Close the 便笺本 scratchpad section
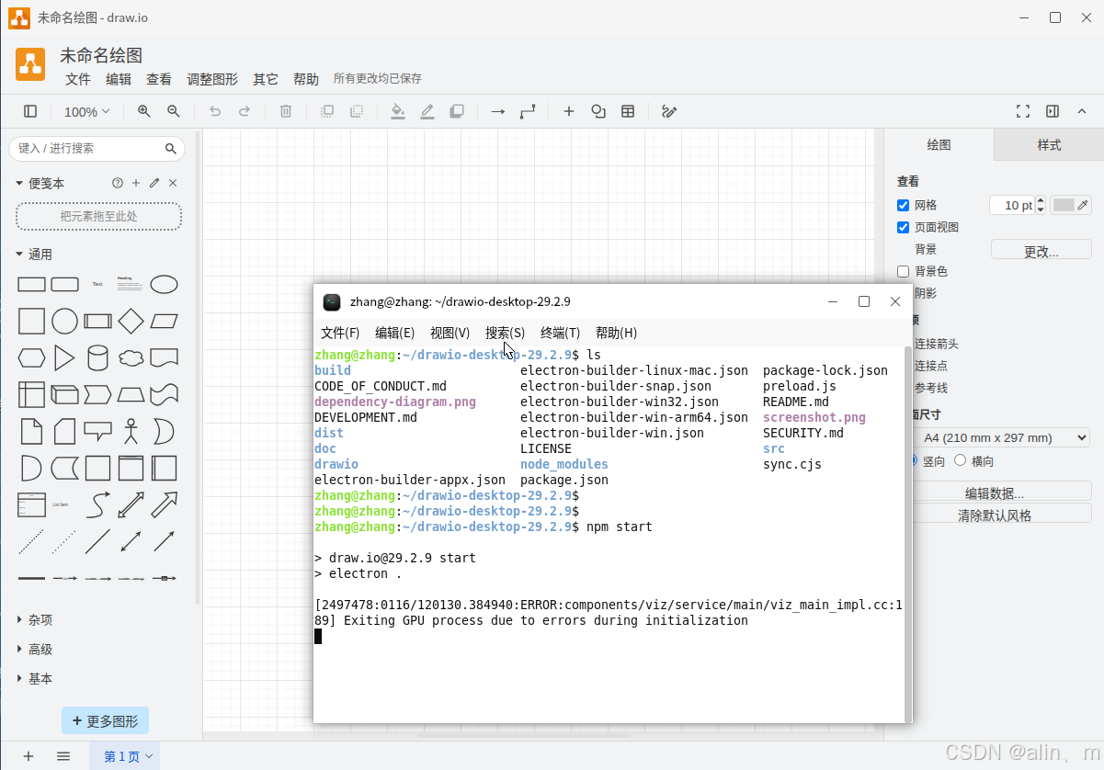Viewport: 1104px width, 770px height. tap(173, 183)
